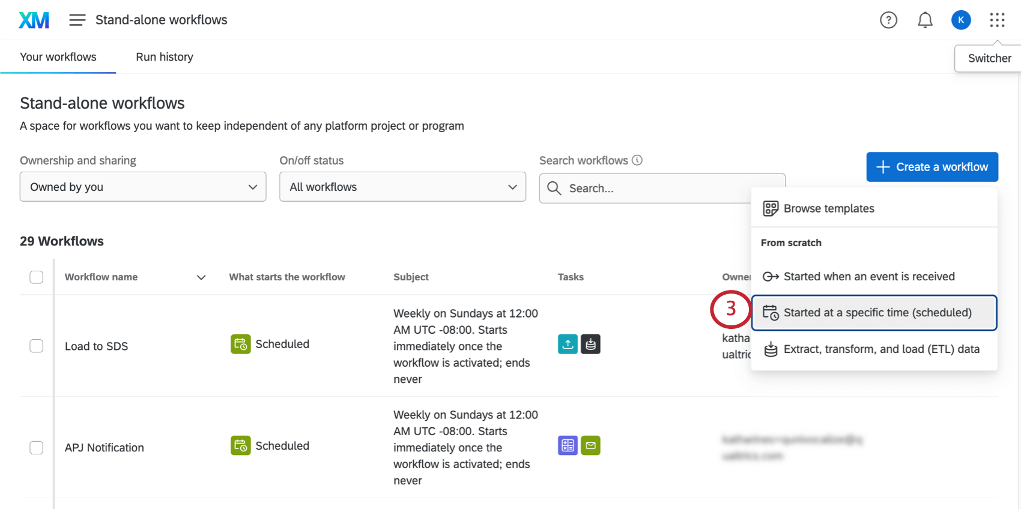
Task: Click the Workflow name sort chevron
Action: tap(201, 277)
